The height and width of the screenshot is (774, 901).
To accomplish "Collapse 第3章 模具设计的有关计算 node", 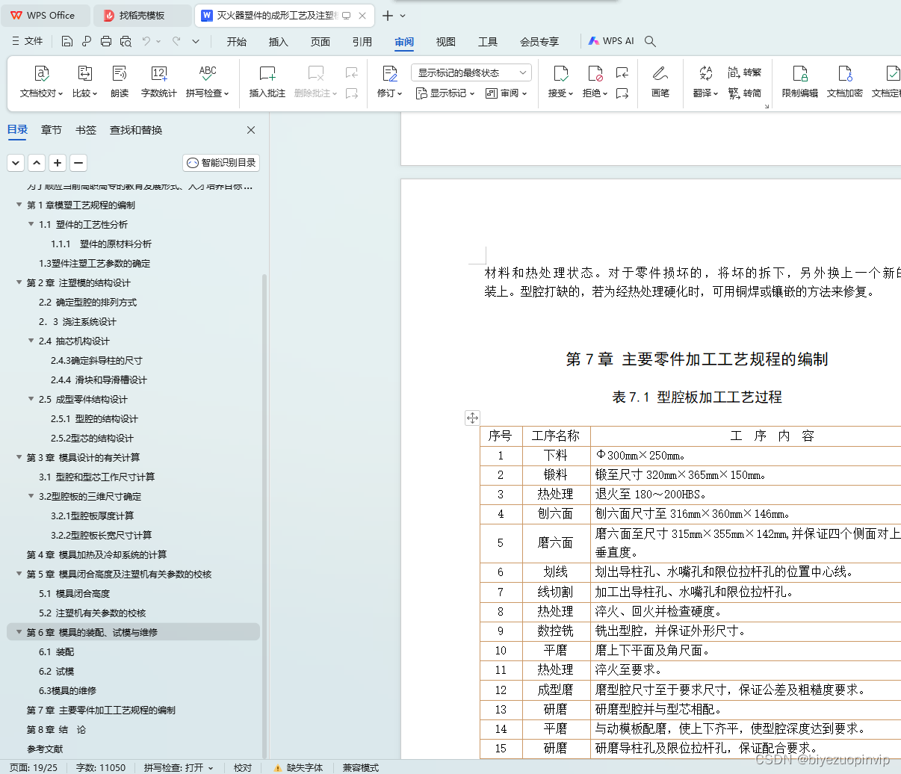I will click(x=19, y=457).
